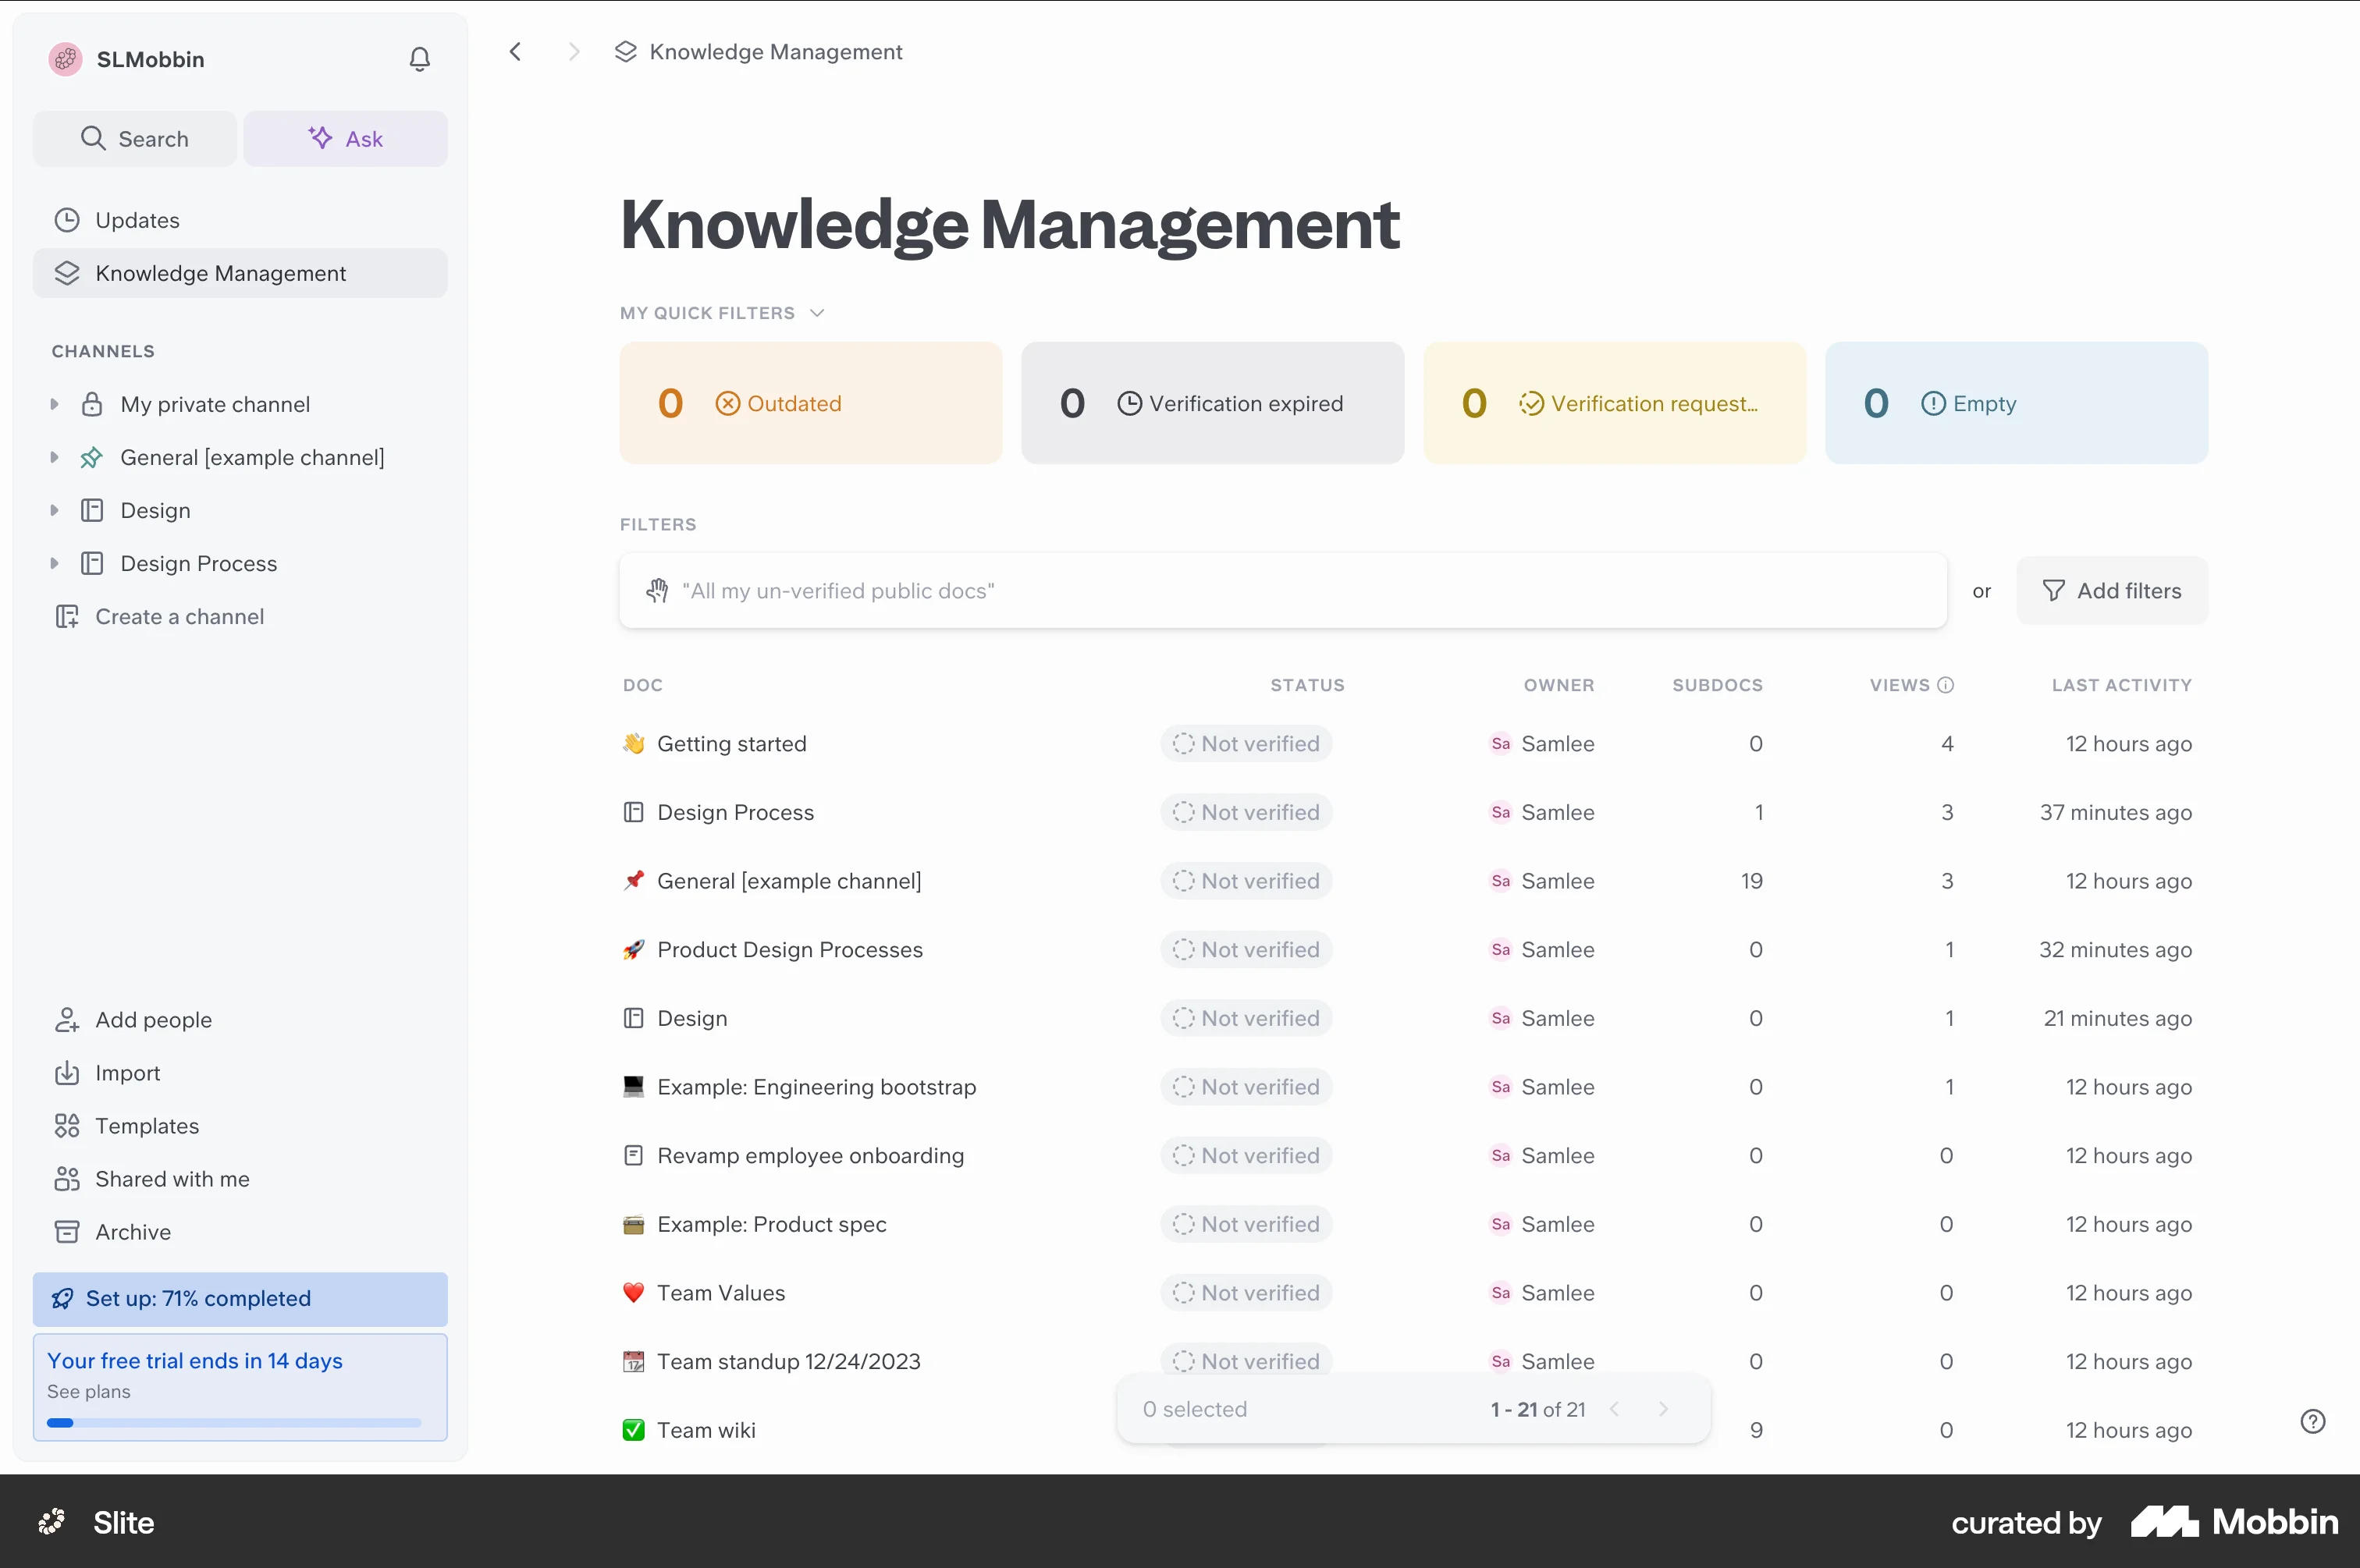
Task: Open the notifications bell
Action: [x=419, y=59]
